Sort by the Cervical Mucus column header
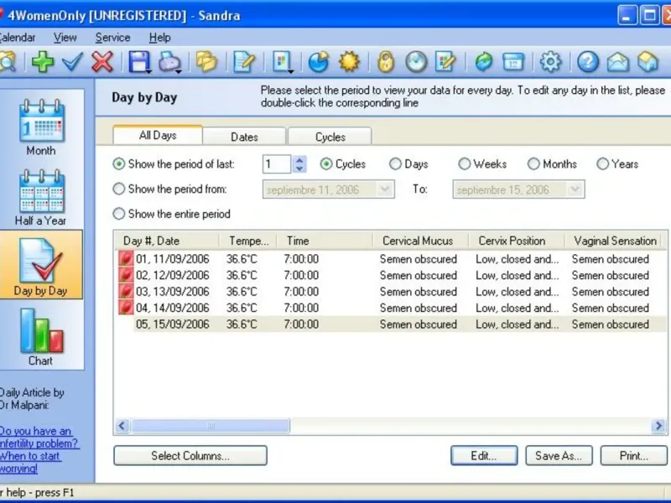671x503 pixels. coord(420,241)
